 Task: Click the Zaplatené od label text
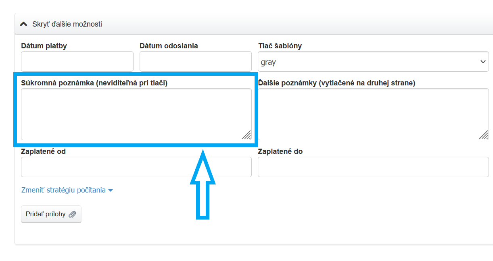pyautogui.click(x=43, y=151)
